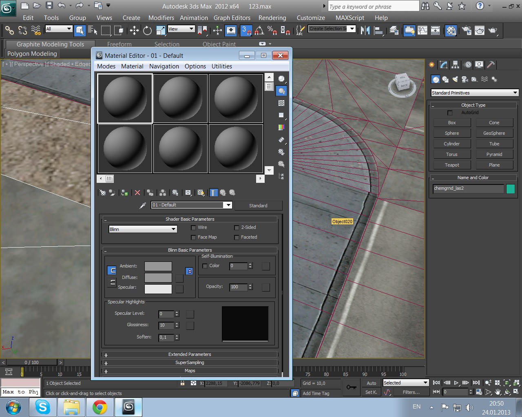Click the Torus object type button
522x417 pixels.
[452, 154]
